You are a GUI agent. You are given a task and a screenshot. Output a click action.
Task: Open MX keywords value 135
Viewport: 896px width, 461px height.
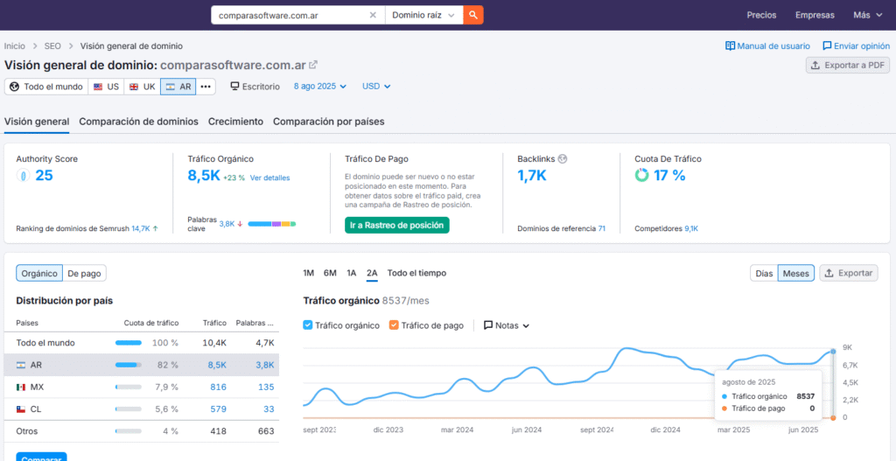[266, 388]
